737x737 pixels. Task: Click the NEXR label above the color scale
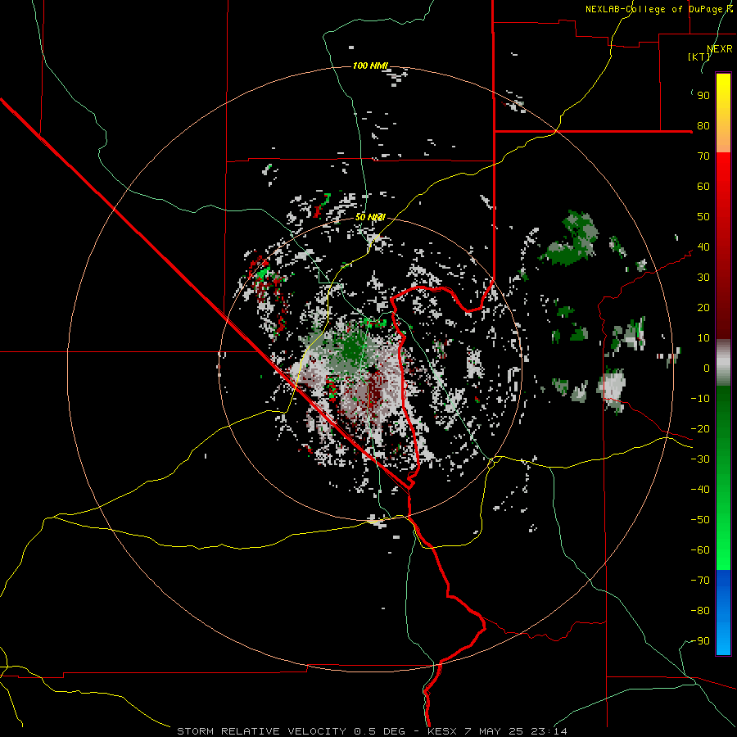719,49
